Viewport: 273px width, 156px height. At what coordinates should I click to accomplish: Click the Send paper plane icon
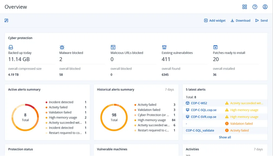(x=257, y=20)
